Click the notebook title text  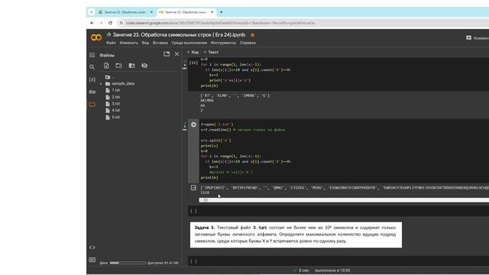point(179,34)
